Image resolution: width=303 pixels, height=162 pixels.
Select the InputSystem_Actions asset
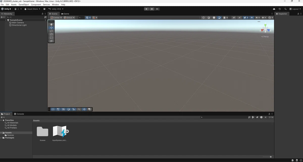click(60, 132)
